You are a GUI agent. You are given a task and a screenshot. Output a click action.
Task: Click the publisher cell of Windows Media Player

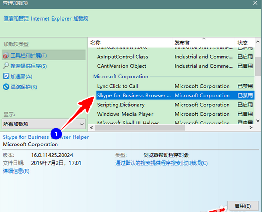tap(202, 114)
